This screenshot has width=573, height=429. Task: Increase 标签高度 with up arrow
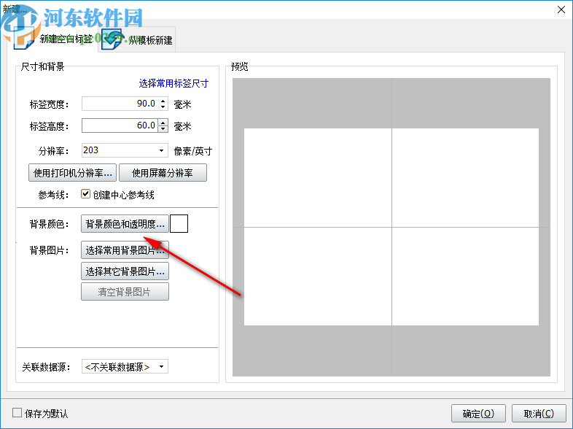coord(163,122)
